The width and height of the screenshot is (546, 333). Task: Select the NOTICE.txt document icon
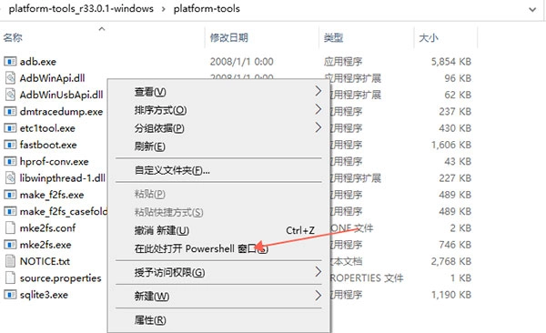10,261
